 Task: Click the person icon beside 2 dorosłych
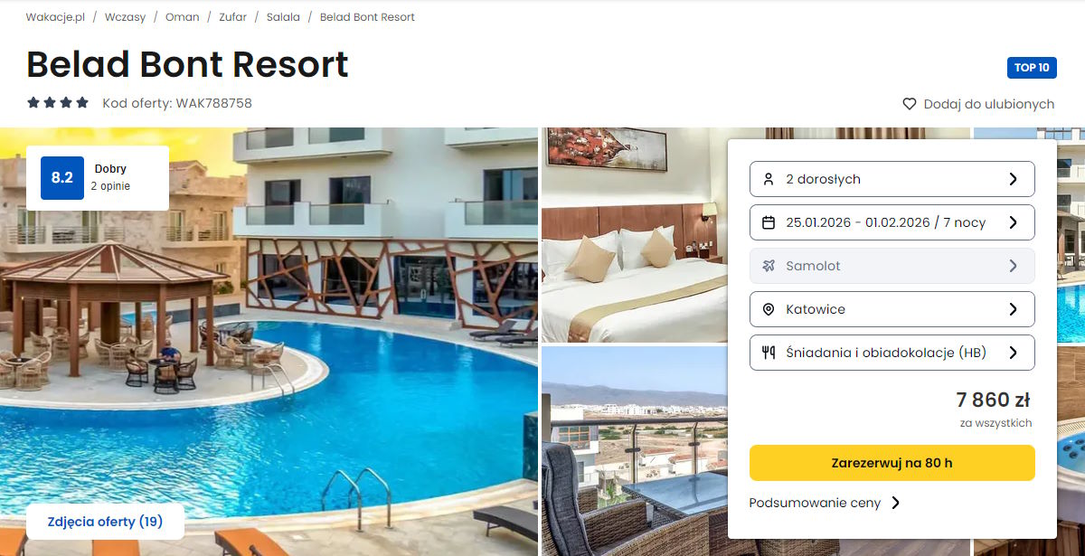769,179
